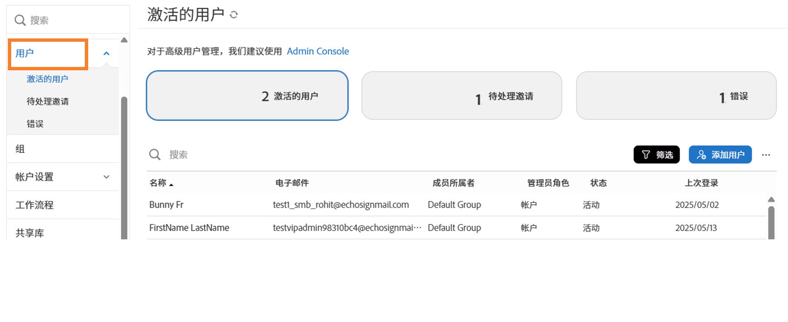Click 活动 status in Bunny Fr row
The image size is (788, 322).
pos(591,205)
